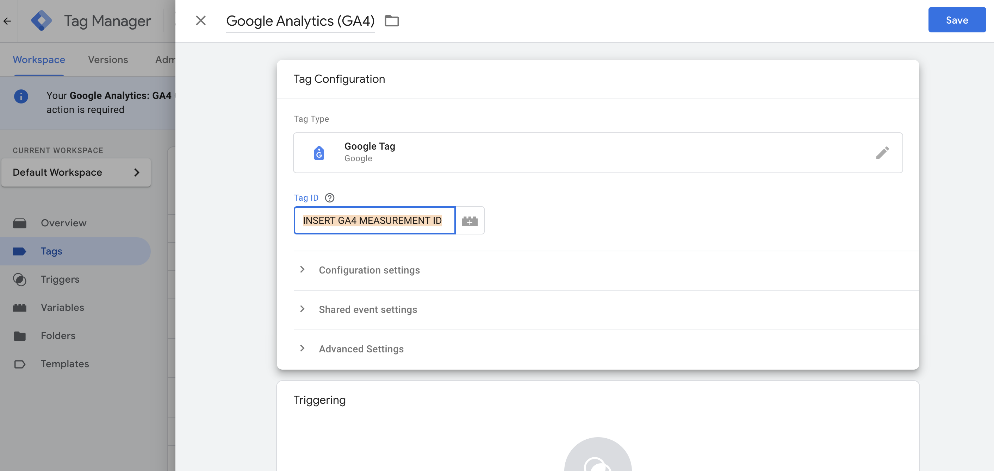Click the folder icon next to tag name
The width and height of the screenshot is (994, 471).
pos(392,21)
